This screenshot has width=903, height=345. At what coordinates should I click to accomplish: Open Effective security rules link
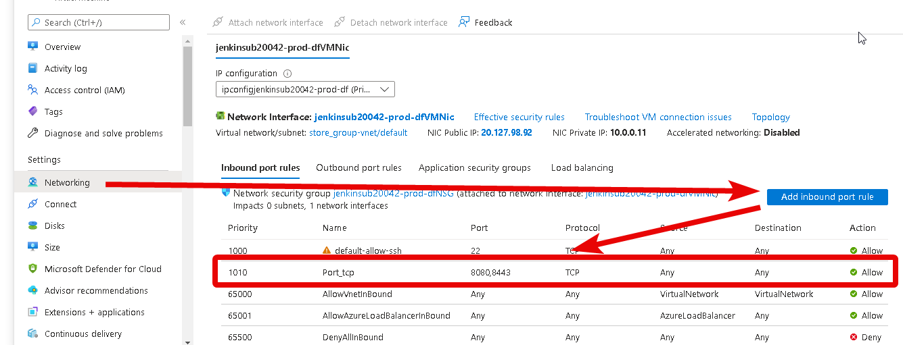[519, 117]
